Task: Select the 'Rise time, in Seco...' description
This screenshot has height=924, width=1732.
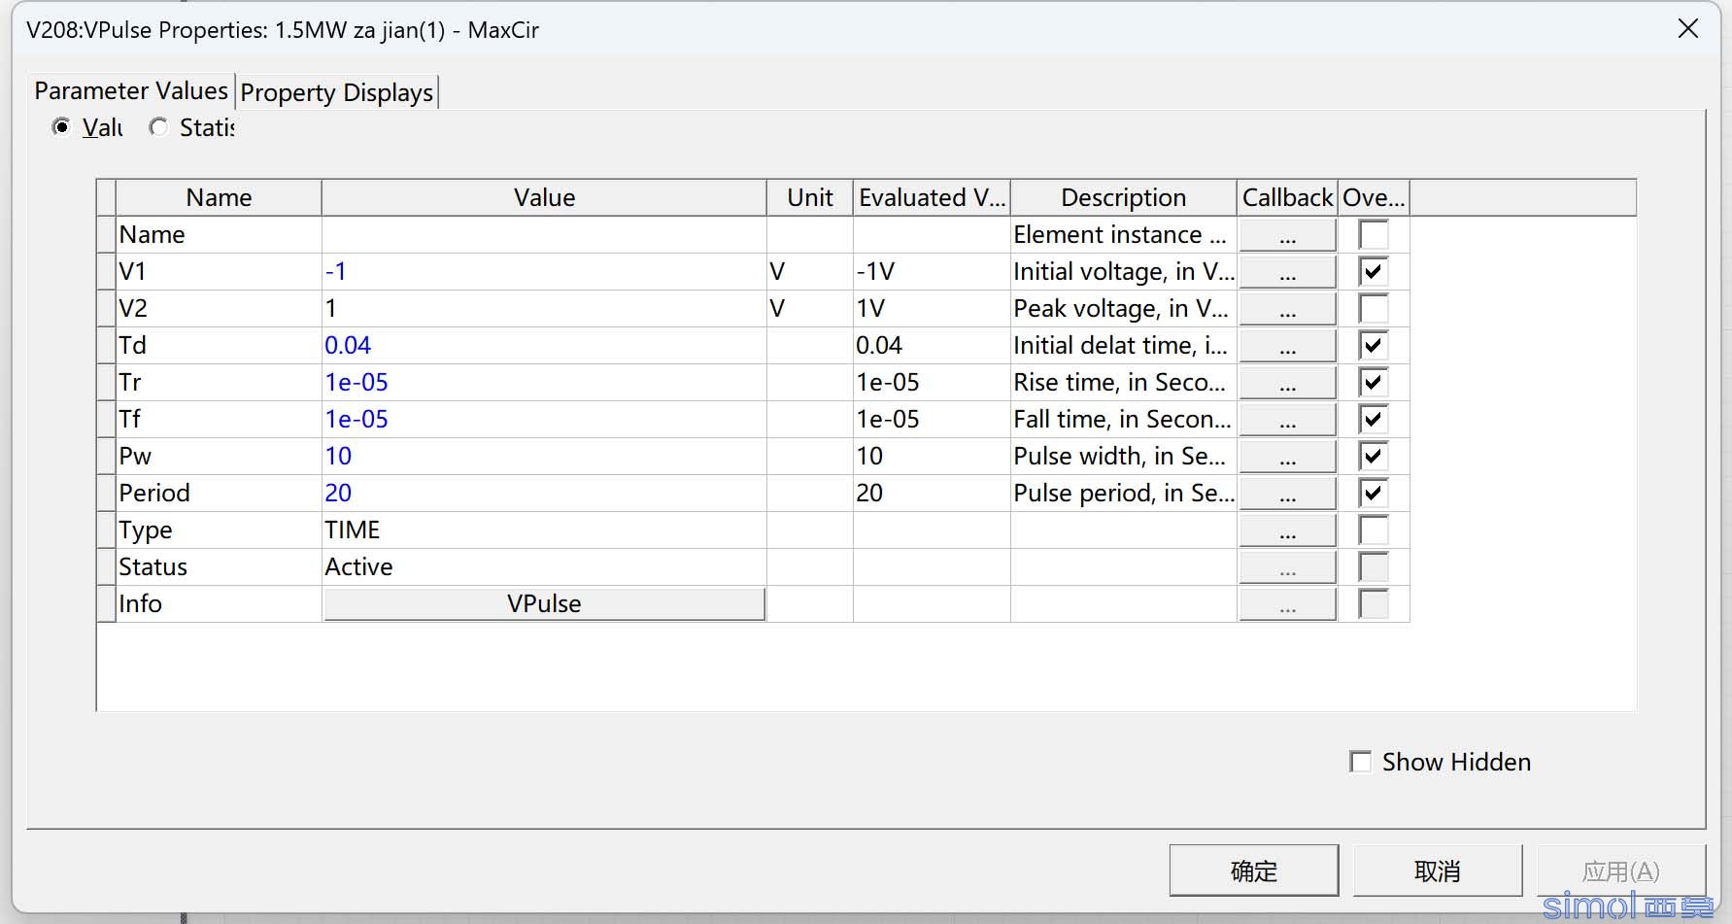Action: (x=1123, y=383)
